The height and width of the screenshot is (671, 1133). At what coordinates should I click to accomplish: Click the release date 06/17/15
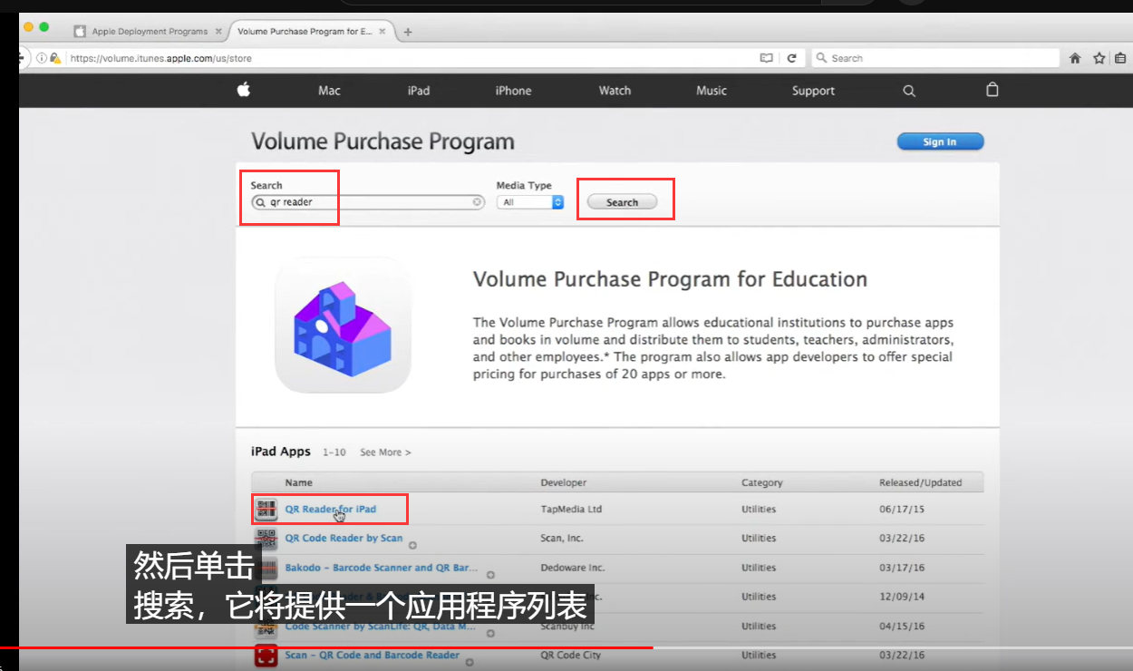click(901, 510)
